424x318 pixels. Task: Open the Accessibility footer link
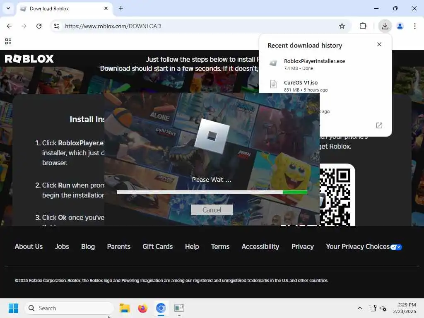(x=260, y=247)
